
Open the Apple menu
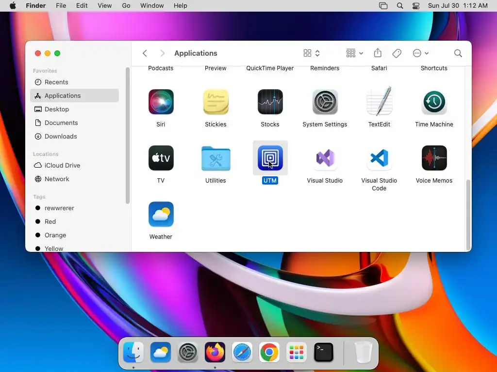13,6
